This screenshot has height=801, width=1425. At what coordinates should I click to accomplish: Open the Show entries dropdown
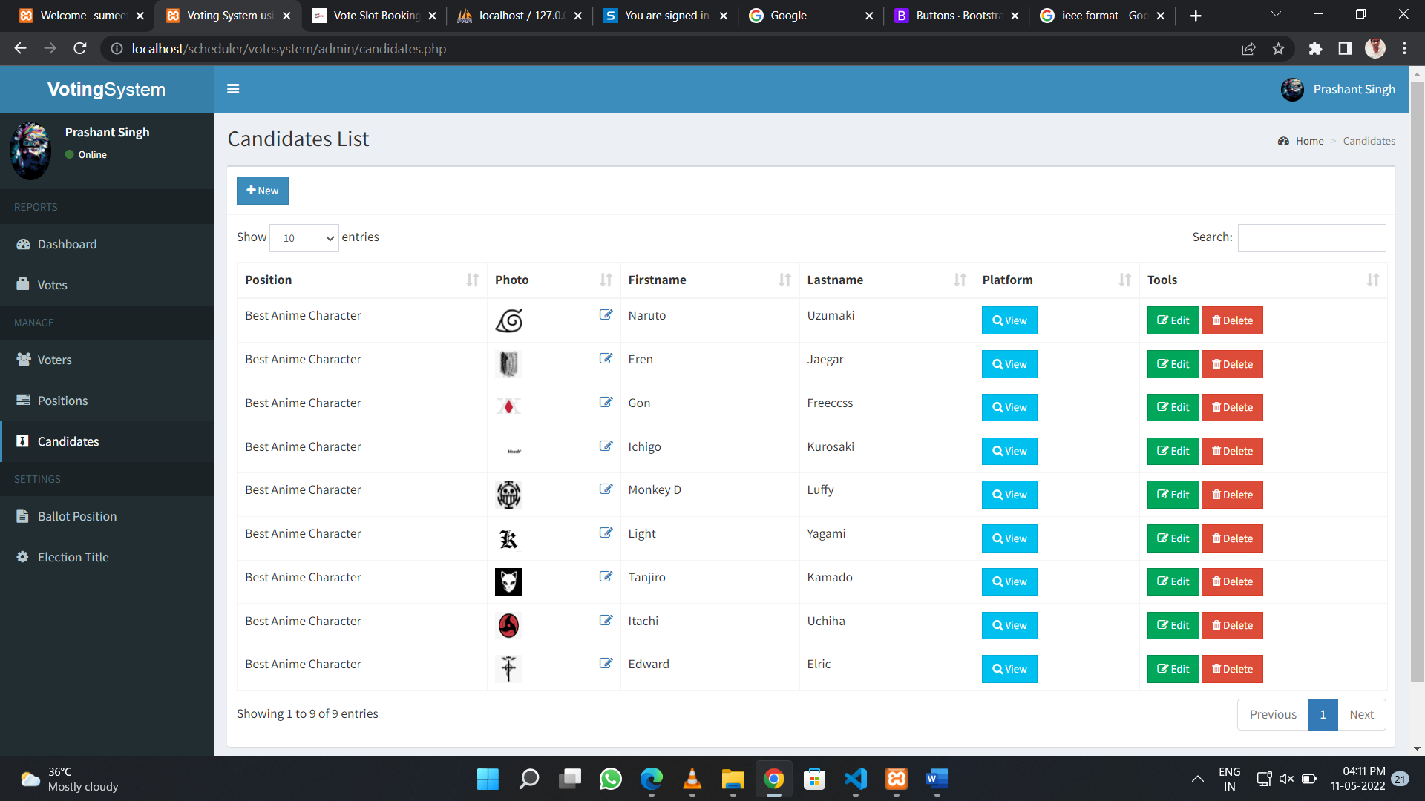coord(304,238)
